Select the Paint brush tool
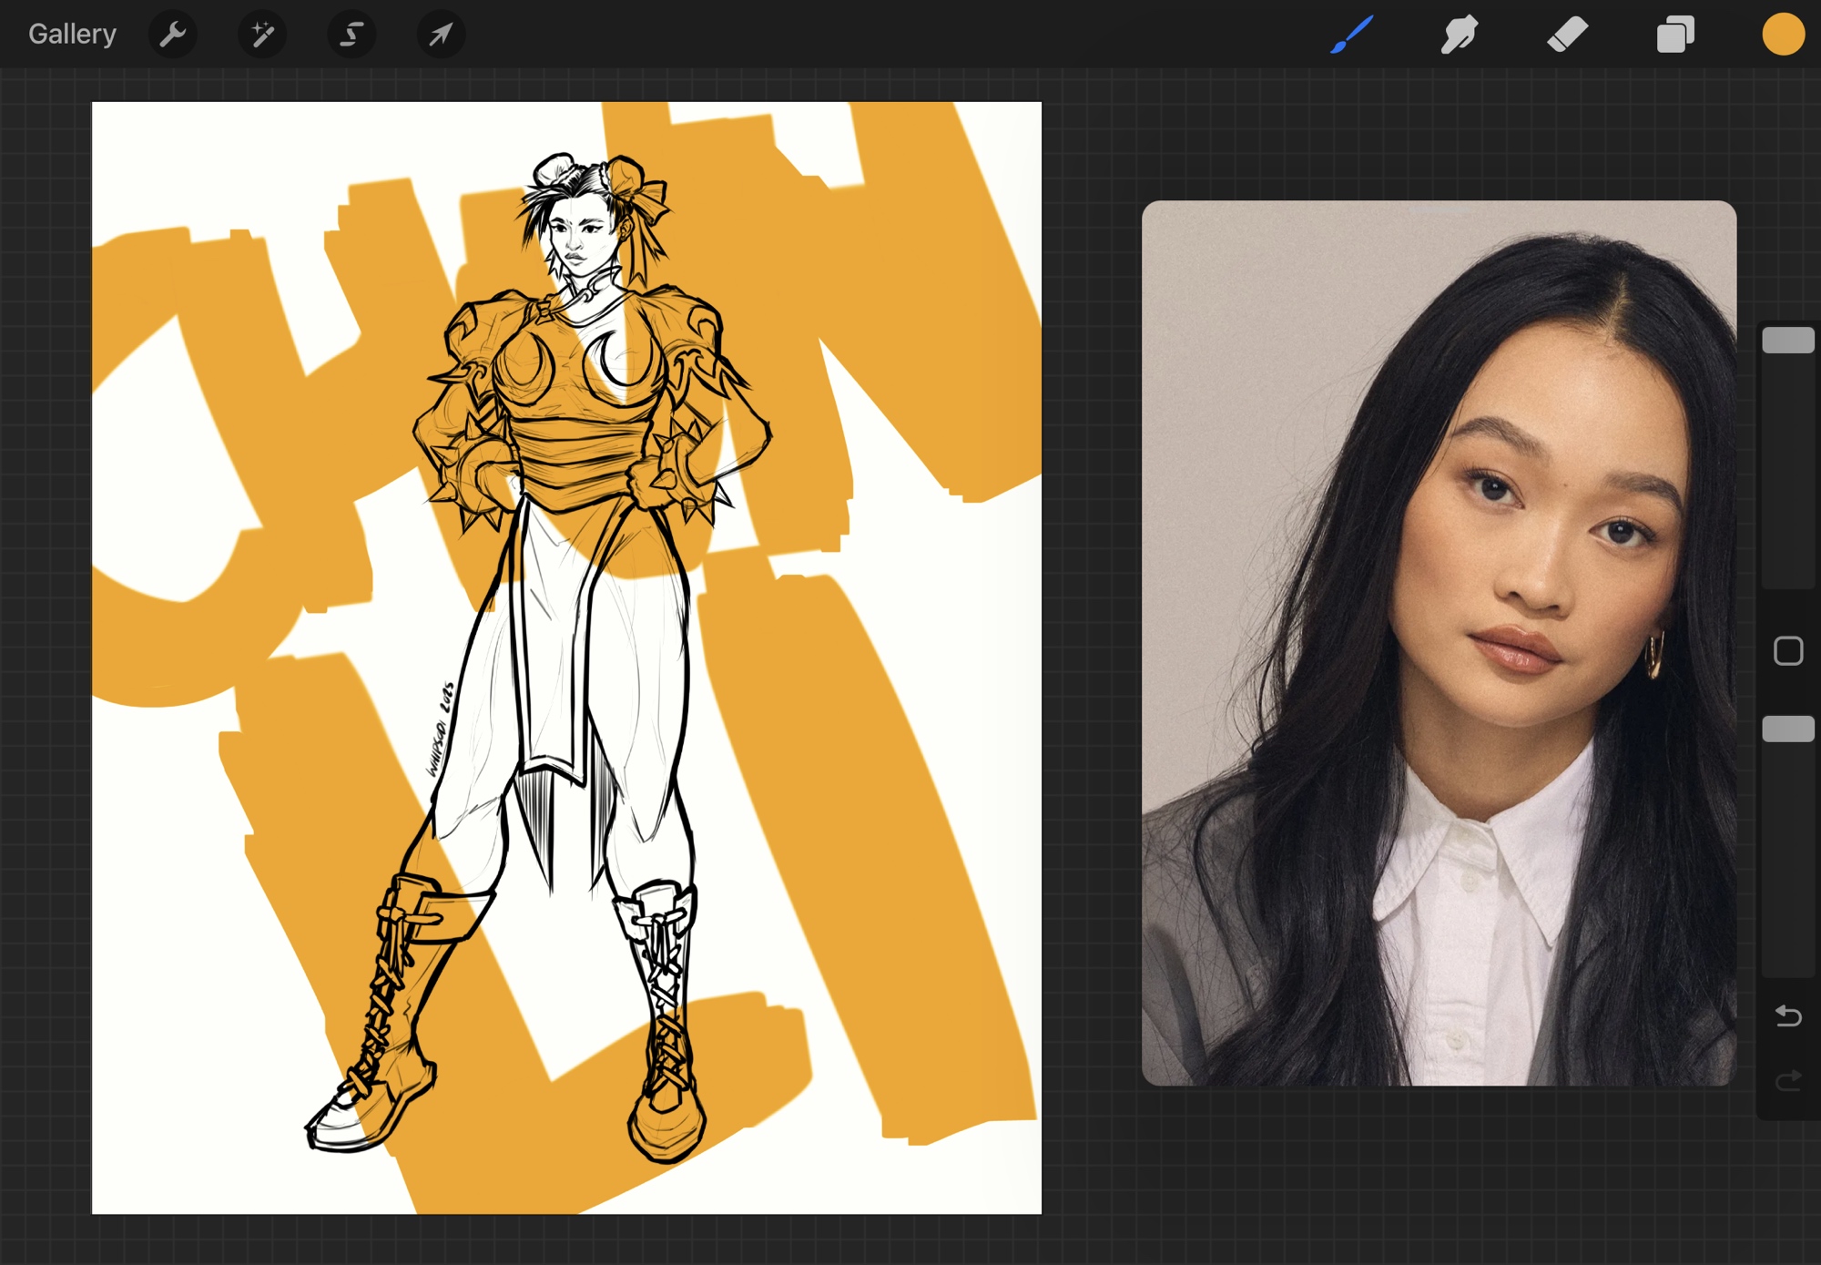1821x1265 pixels. 1352,35
